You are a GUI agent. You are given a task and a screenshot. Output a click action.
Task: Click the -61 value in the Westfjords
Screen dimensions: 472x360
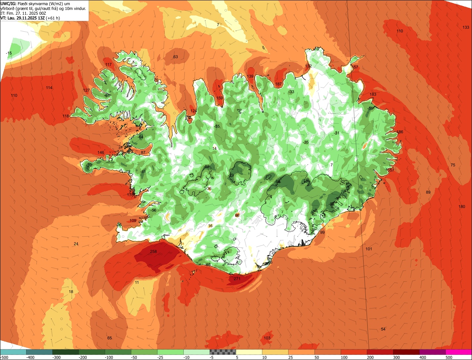click(x=107, y=96)
